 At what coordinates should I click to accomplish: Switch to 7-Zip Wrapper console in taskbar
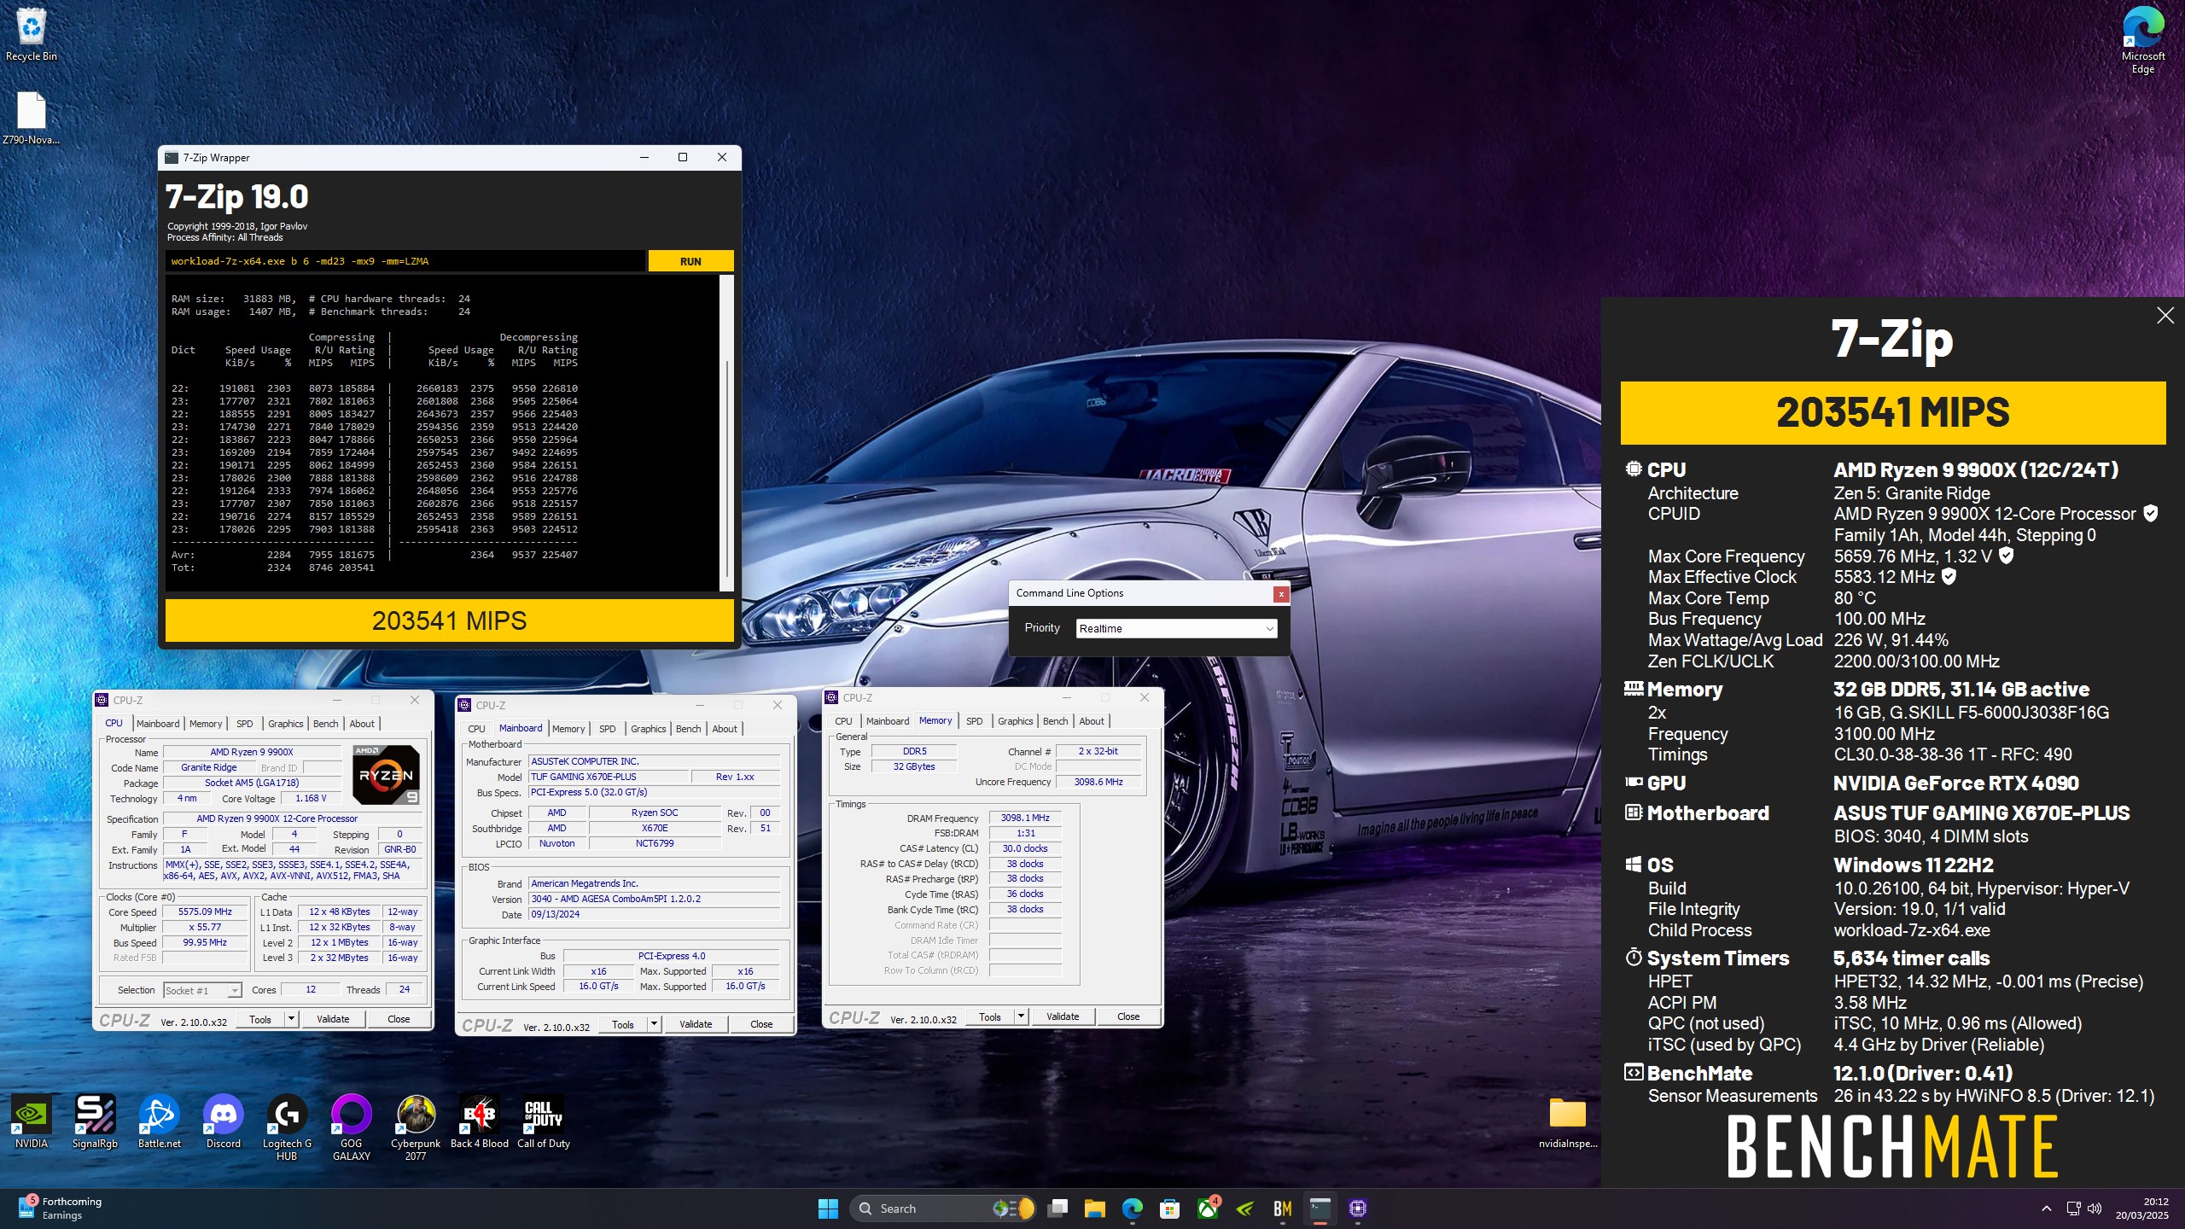click(1320, 1209)
